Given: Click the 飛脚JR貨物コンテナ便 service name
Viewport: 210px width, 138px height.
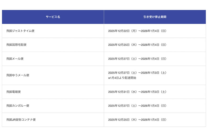Looking at the screenshot, I should coord(21,120).
